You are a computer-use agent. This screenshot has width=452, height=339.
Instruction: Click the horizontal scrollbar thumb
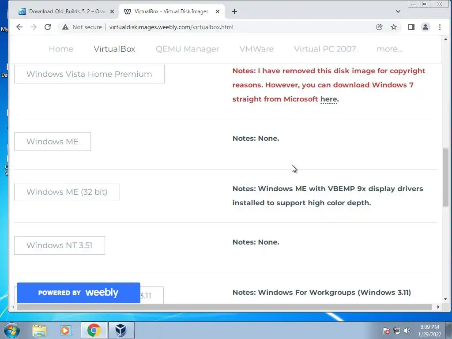[x=224, y=307]
